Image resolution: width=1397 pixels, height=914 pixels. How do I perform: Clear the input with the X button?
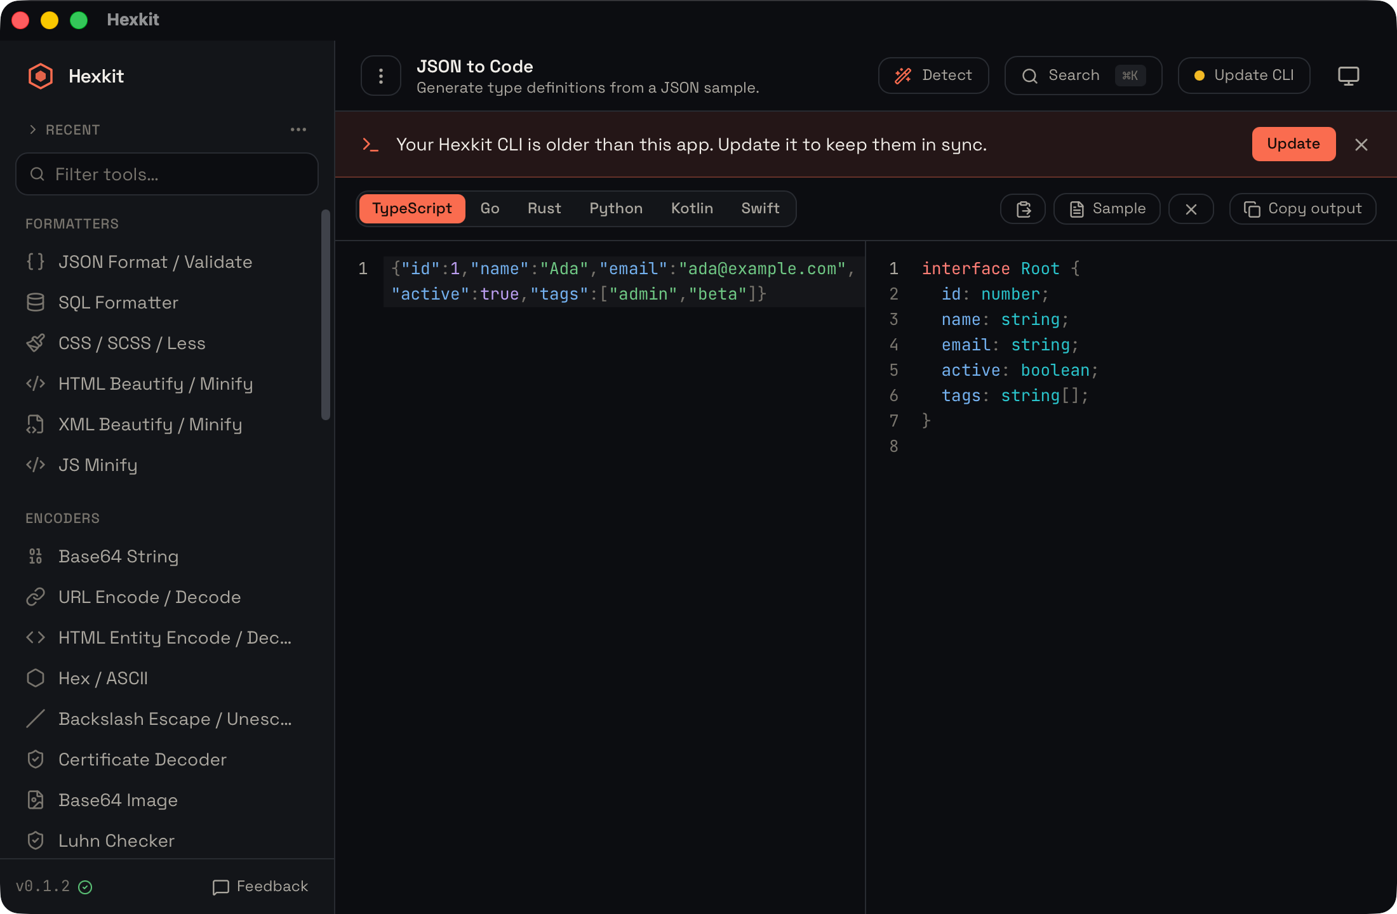1191,209
